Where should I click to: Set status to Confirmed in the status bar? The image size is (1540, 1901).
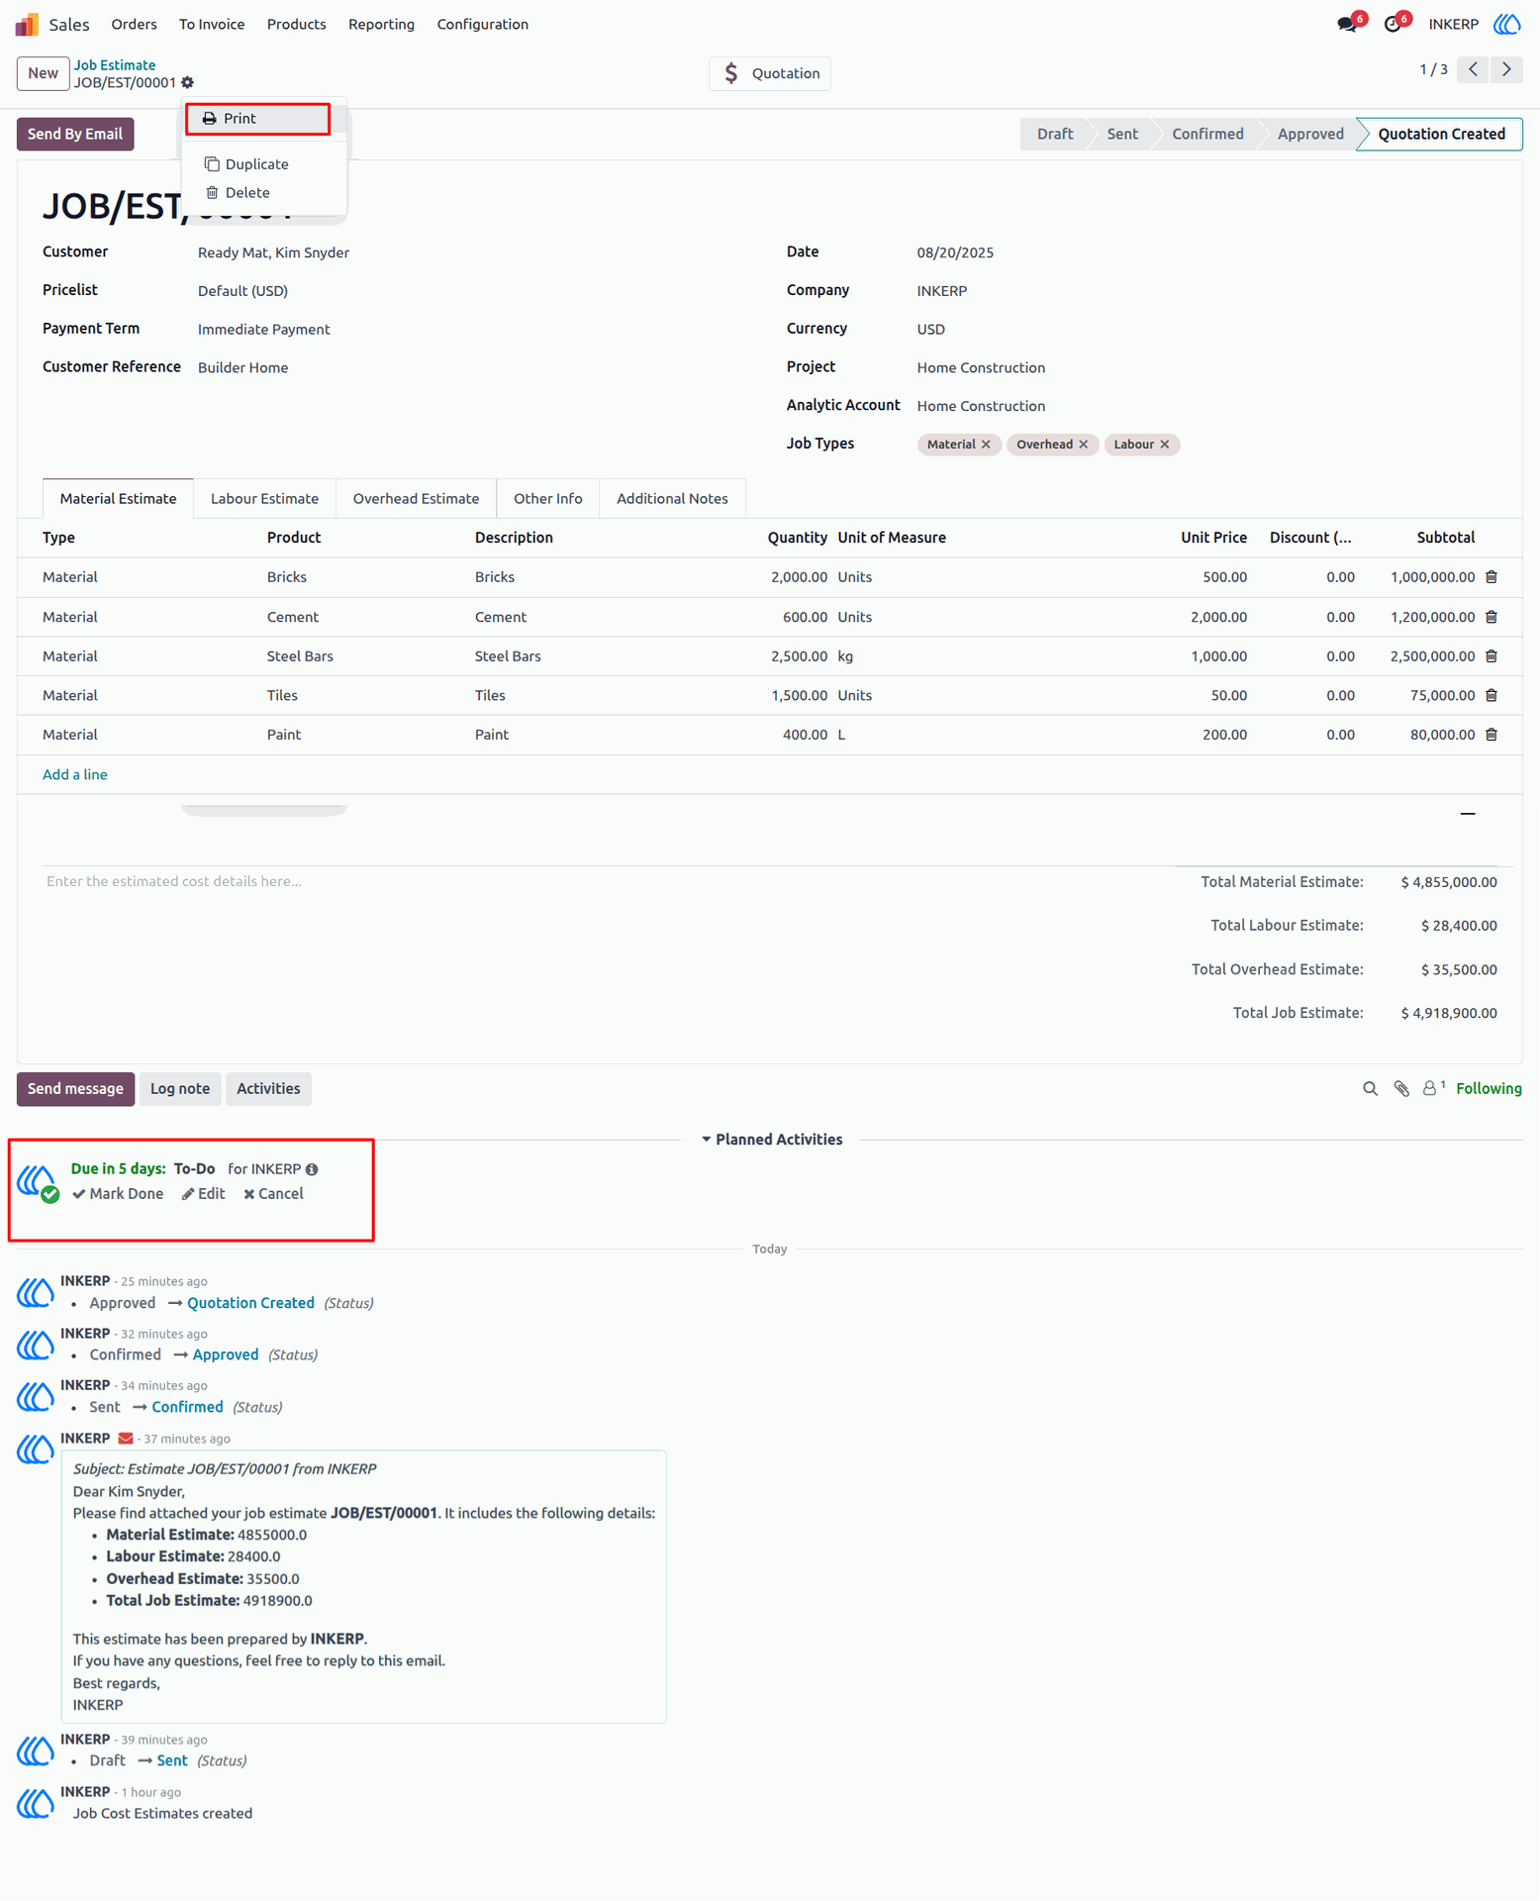click(x=1207, y=135)
